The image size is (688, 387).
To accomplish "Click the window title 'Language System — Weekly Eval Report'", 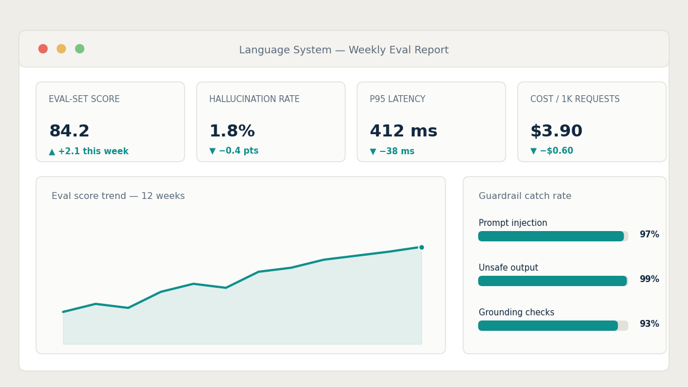I will [x=344, y=50].
